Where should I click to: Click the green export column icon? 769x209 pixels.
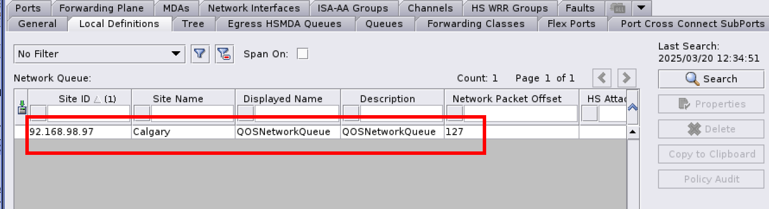click(x=22, y=107)
